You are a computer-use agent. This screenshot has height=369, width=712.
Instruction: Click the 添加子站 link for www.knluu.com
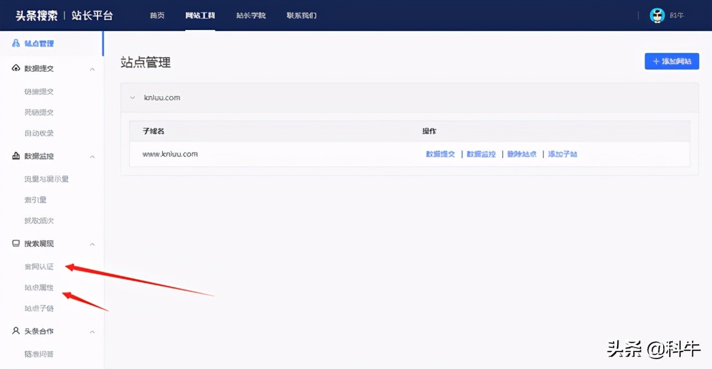pos(562,154)
